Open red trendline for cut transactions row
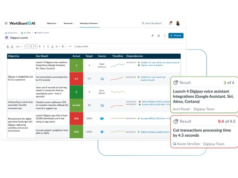Image resolution: width=238 pixels, height=178 pixels. [117, 78]
